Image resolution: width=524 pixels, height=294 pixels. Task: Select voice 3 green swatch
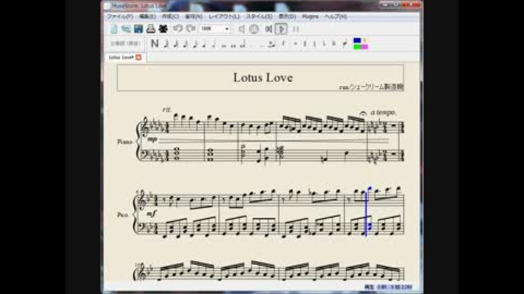357,47
